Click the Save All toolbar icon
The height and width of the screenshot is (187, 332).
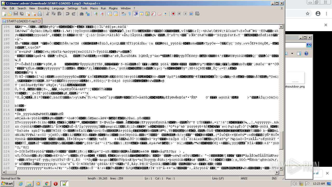tap(21, 14)
